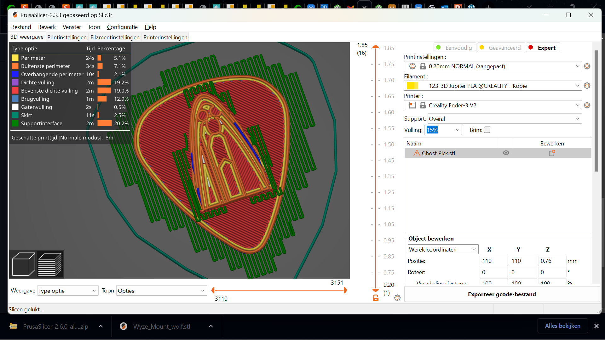Open the Wereldcoördinaten dropdown

coord(443,249)
